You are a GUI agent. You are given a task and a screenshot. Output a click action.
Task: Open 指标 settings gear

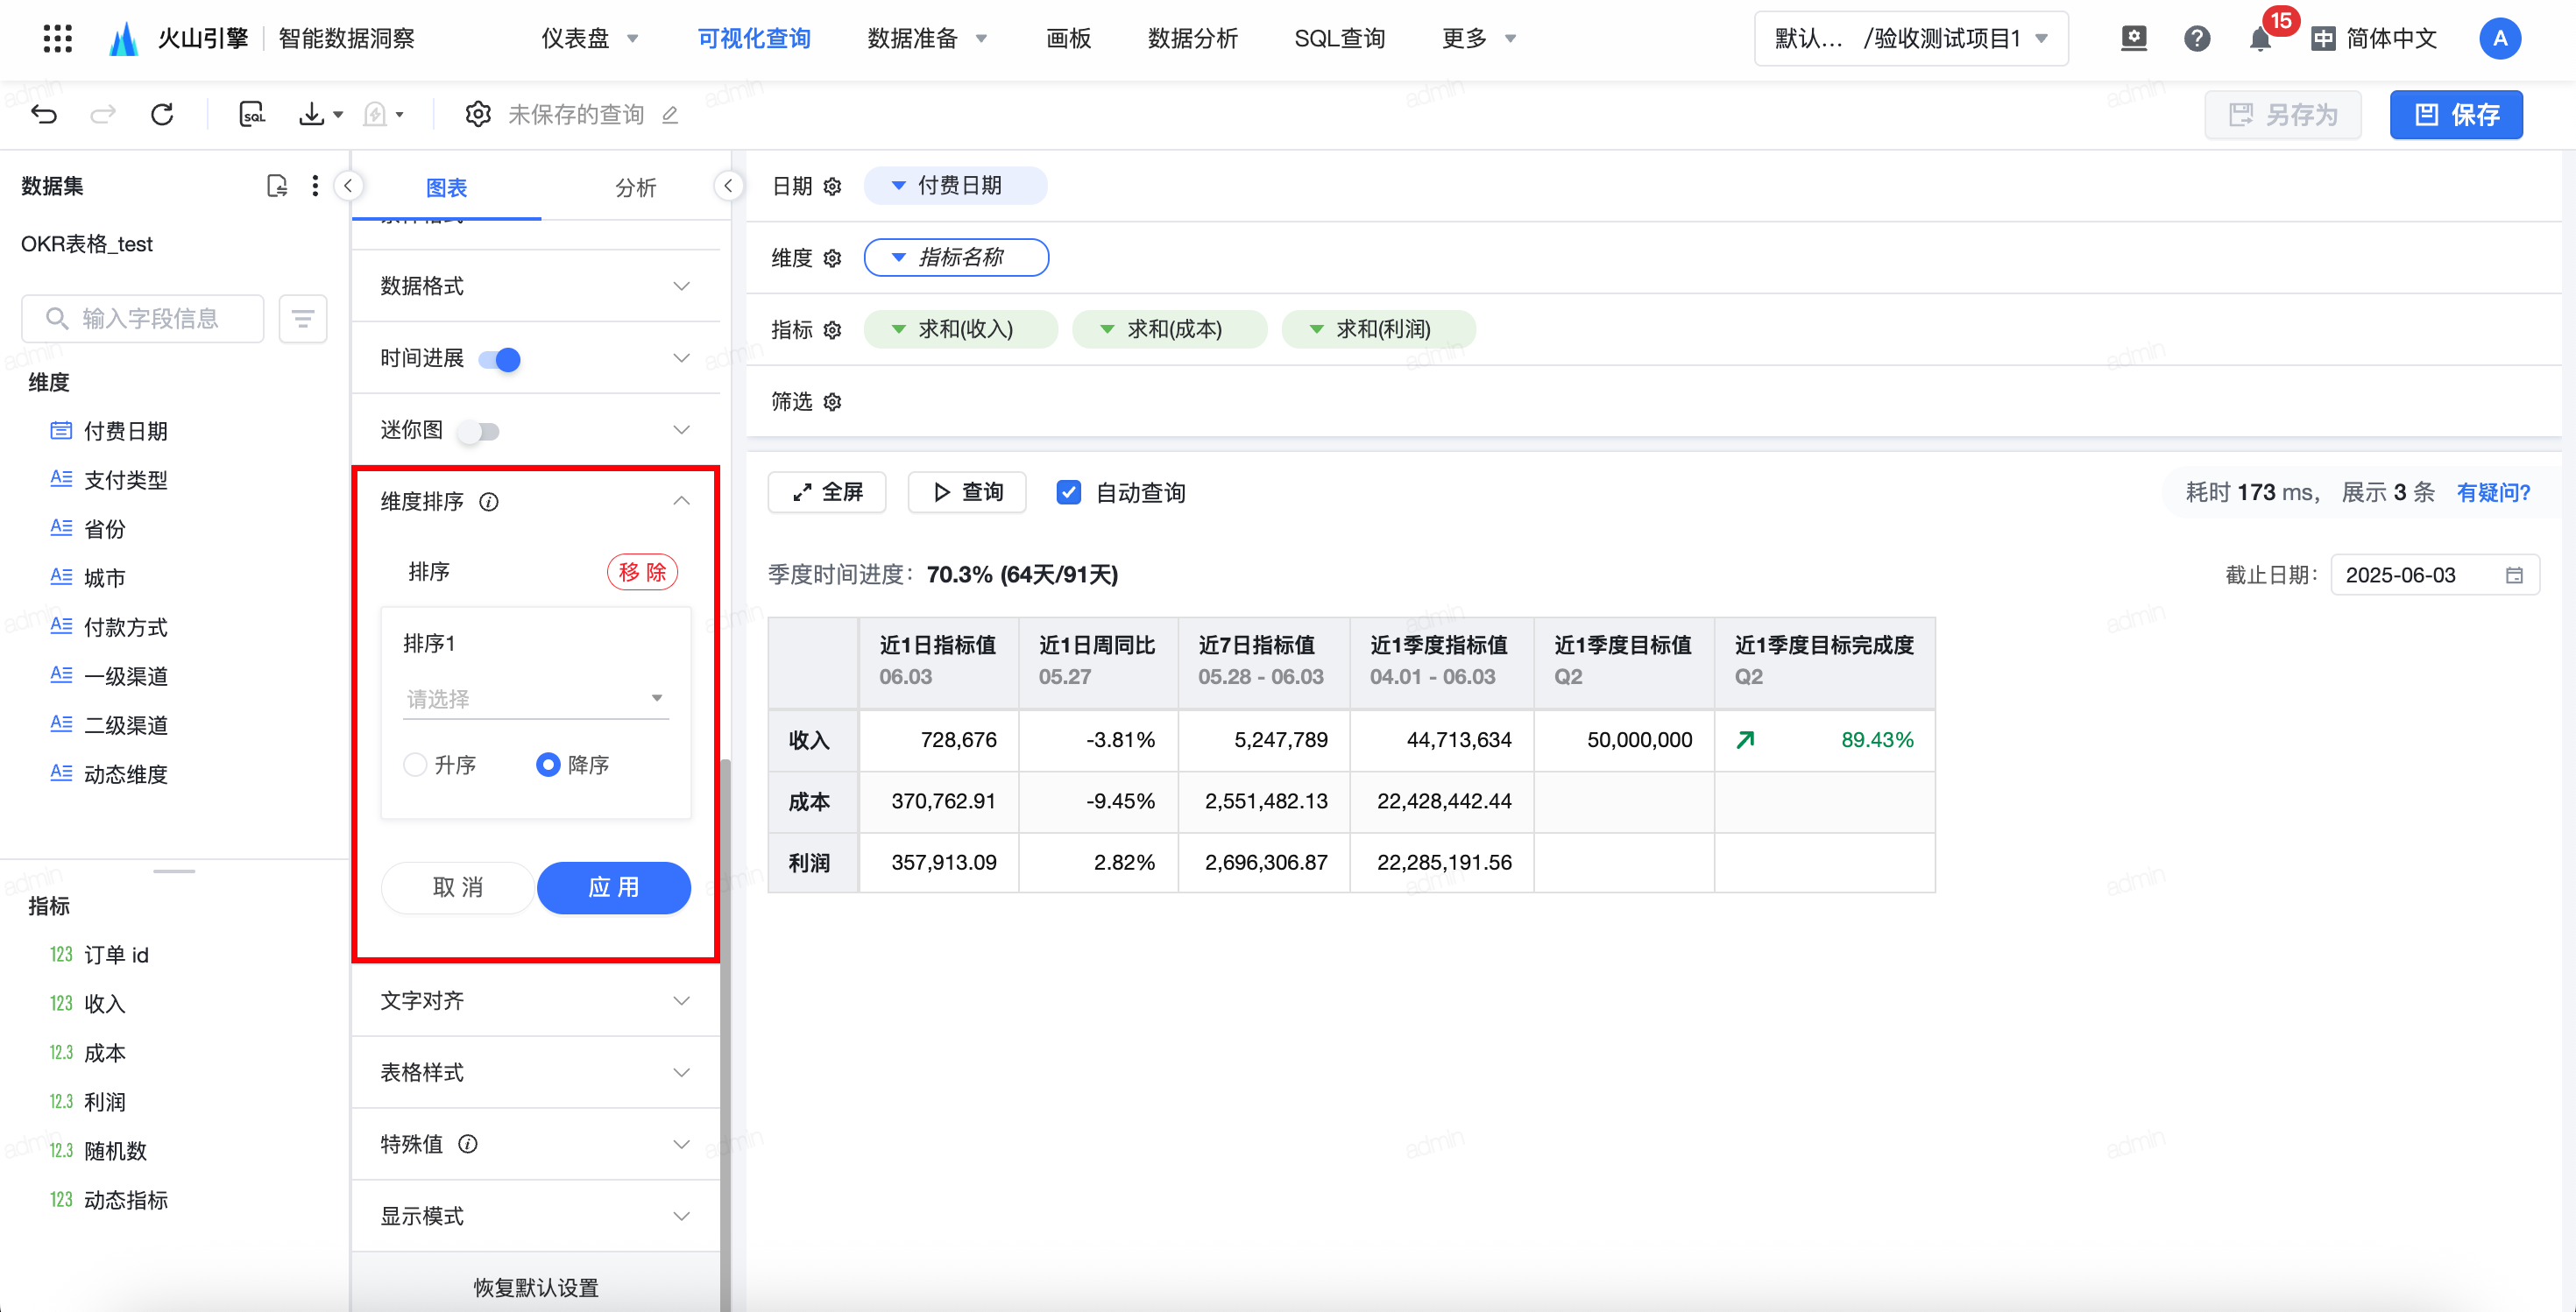tap(832, 329)
